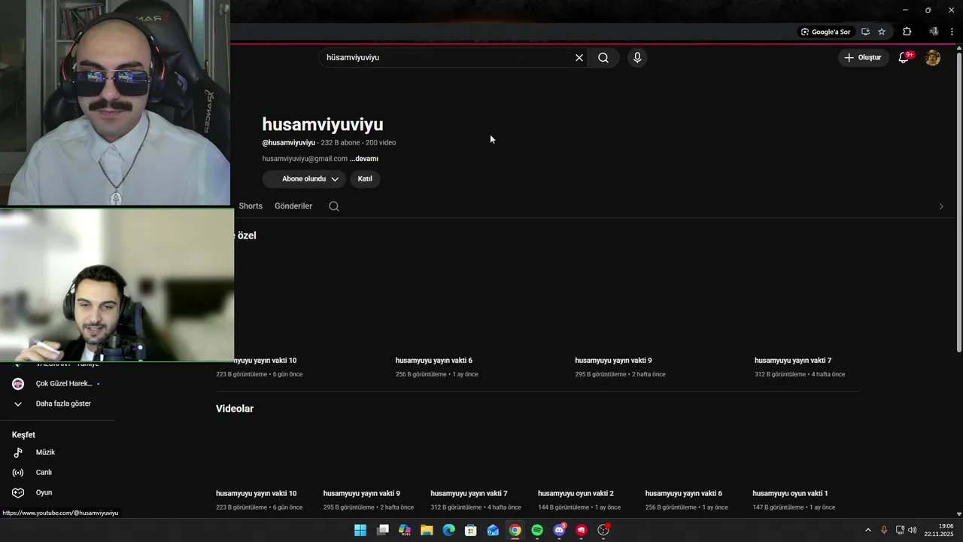Open the tray volume icon
963x542 pixels.
click(x=913, y=530)
